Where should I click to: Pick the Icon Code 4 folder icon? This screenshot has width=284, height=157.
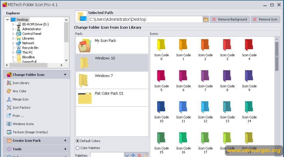pos(249,45)
